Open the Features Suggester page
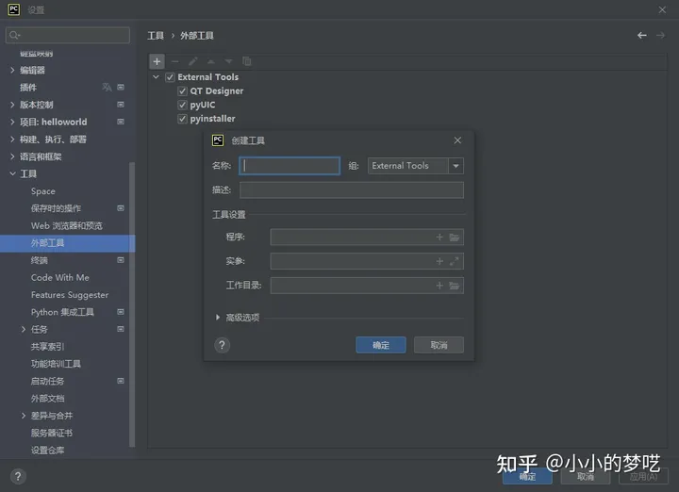This screenshot has width=679, height=492. tap(70, 295)
